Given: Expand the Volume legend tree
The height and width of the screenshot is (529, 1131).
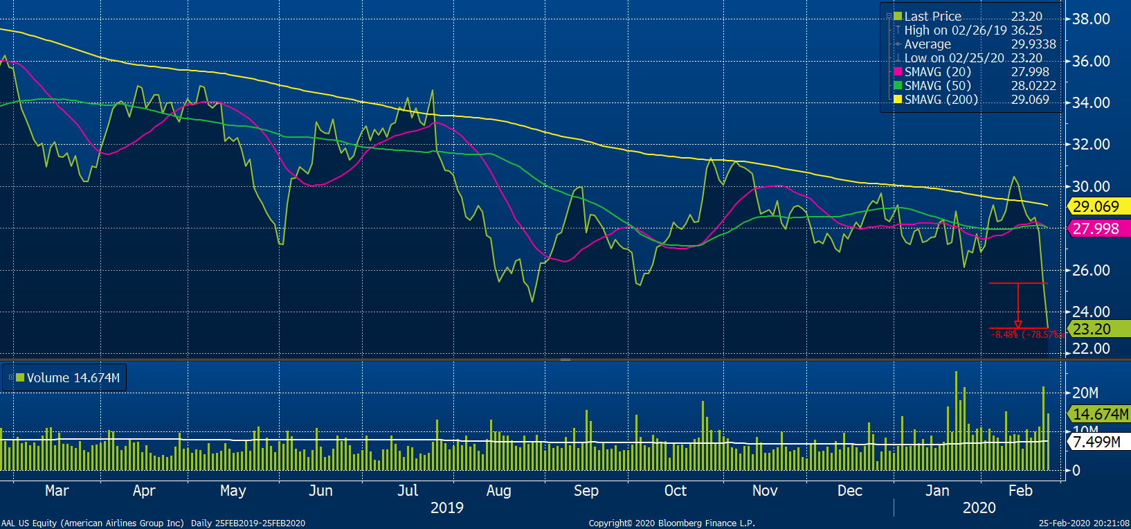Looking at the screenshot, I should click(11, 377).
